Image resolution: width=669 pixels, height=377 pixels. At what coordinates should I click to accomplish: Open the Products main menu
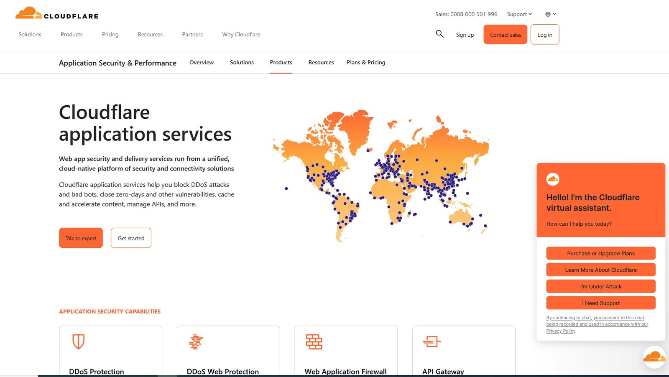[x=71, y=35]
